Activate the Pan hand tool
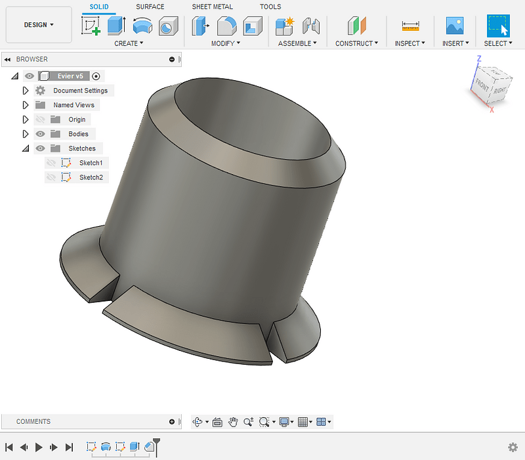 (233, 422)
